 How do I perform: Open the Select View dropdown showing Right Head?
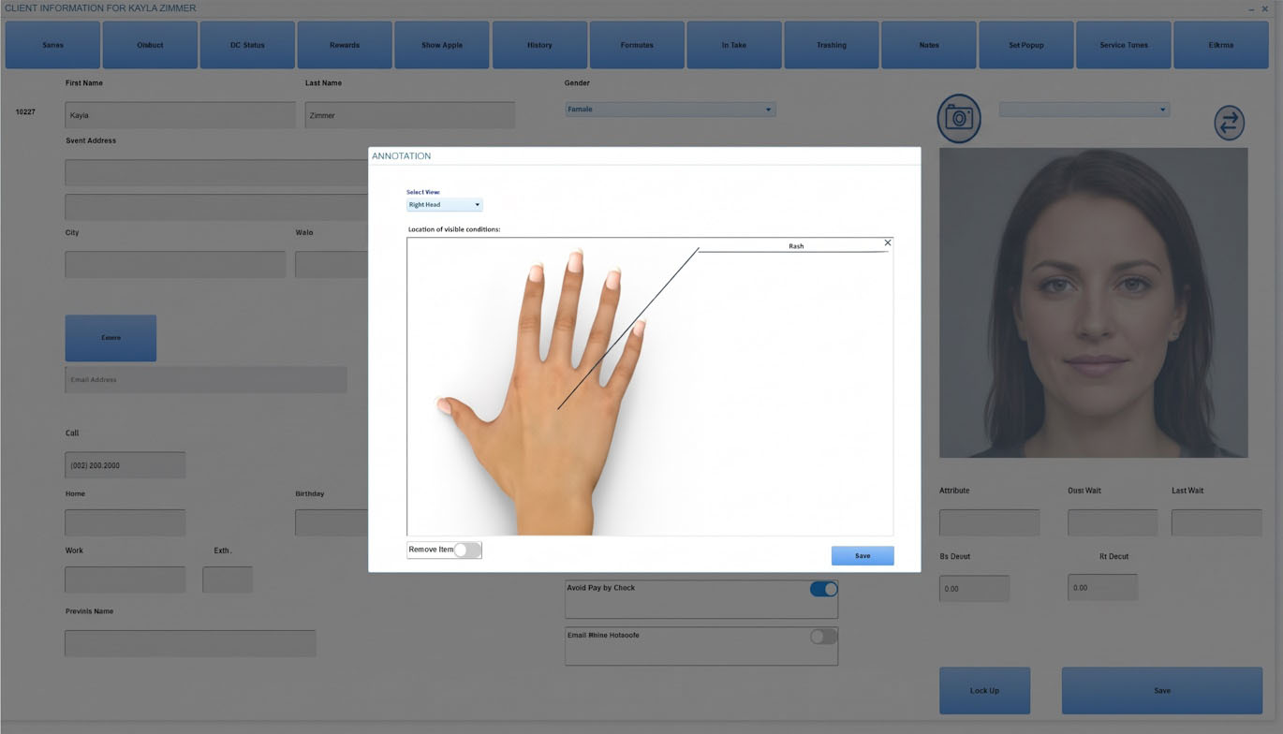coord(444,205)
